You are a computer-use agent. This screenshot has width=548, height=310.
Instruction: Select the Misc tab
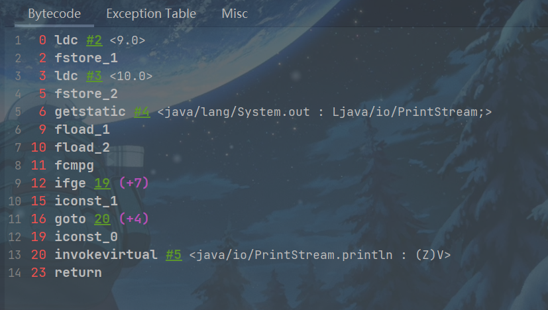coord(235,13)
